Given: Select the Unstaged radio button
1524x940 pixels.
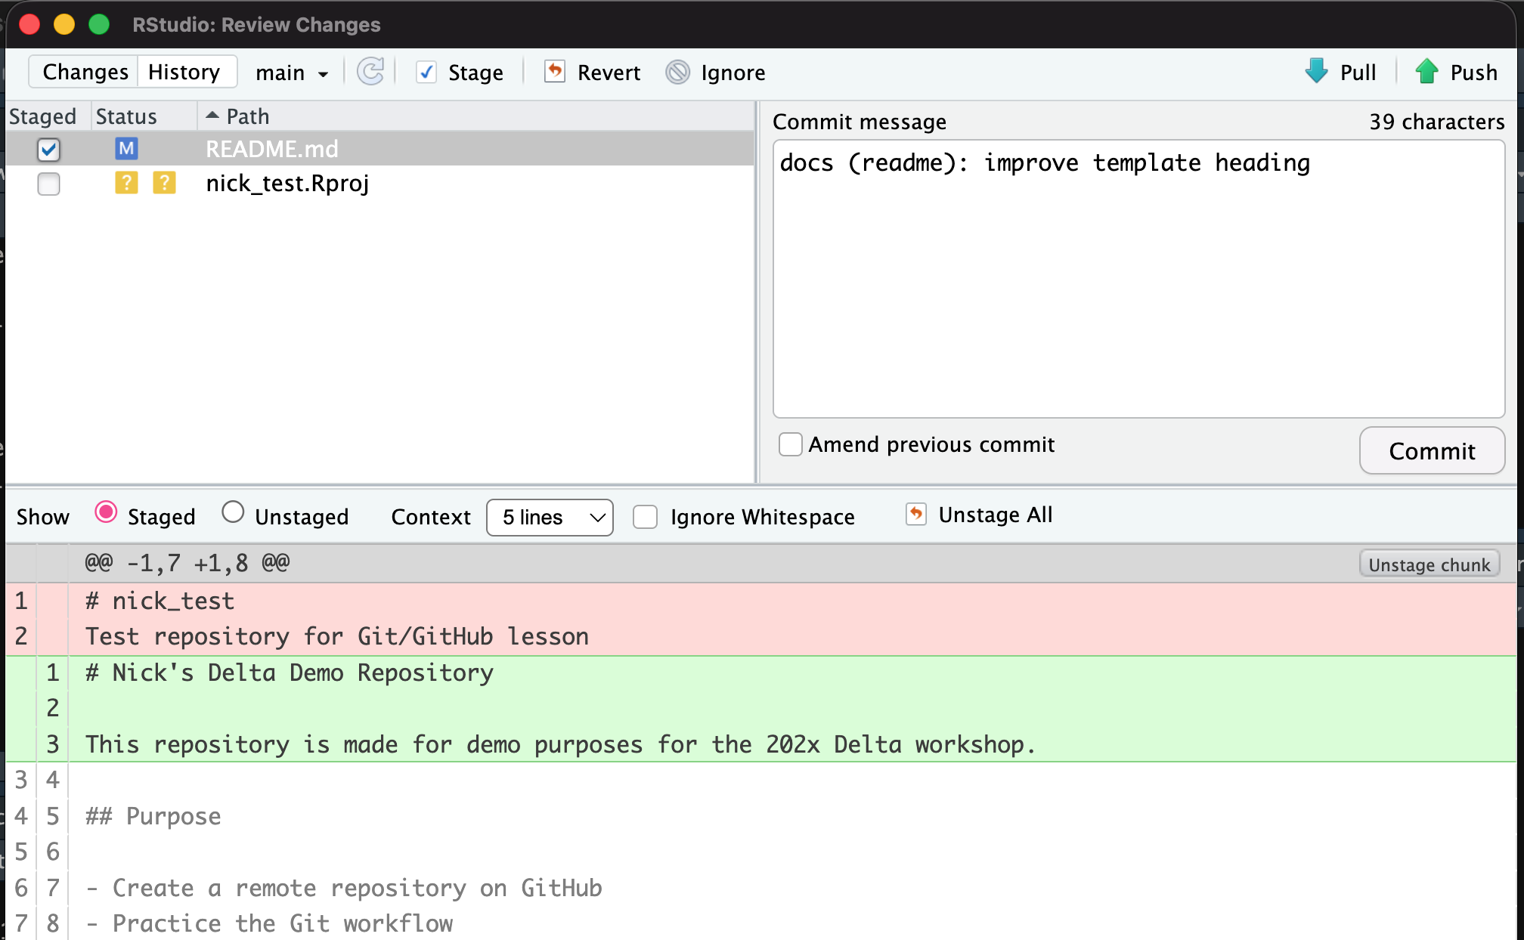Looking at the screenshot, I should pos(233,513).
